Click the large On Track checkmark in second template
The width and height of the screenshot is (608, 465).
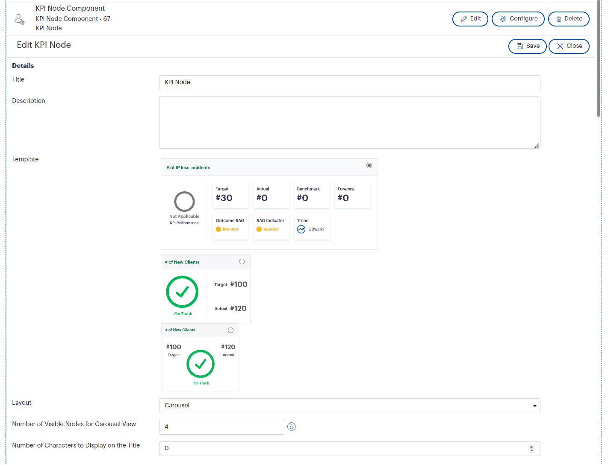182,292
